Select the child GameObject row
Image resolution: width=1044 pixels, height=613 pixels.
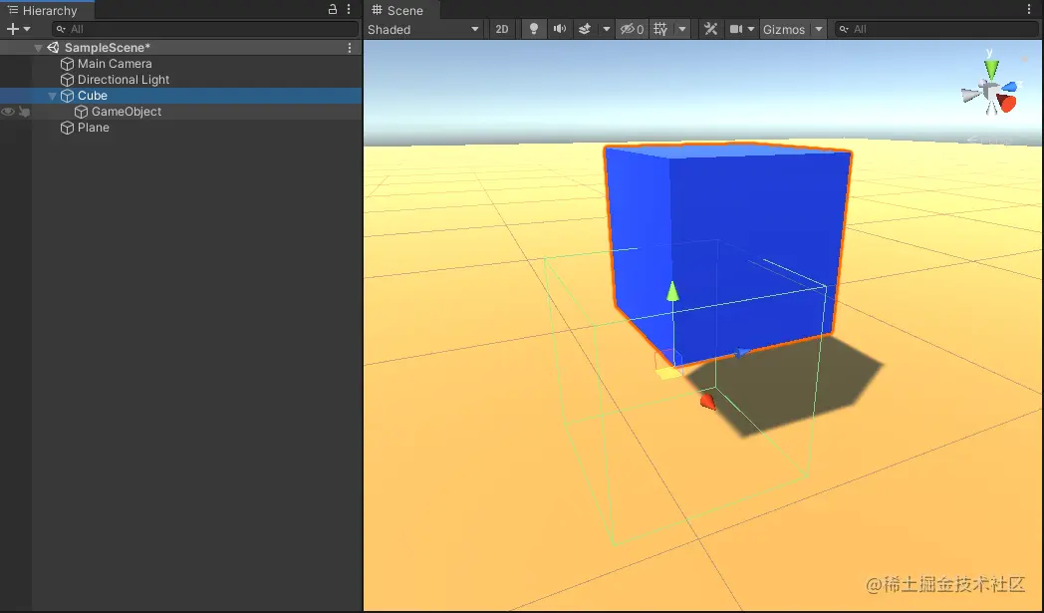tap(181, 112)
